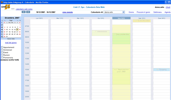Jump to next year in the mini calendar

click(20, 20)
